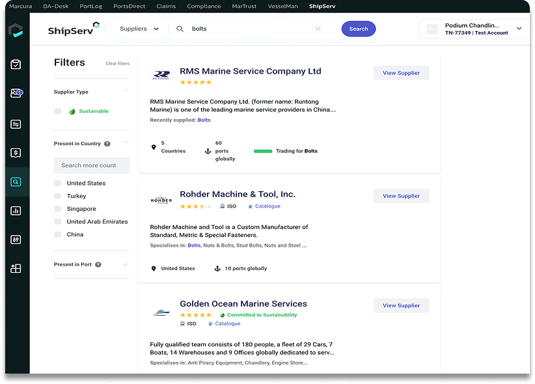535x384 pixels.
Task: Switch to Compliance in top menu
Action: pos(204,6)
